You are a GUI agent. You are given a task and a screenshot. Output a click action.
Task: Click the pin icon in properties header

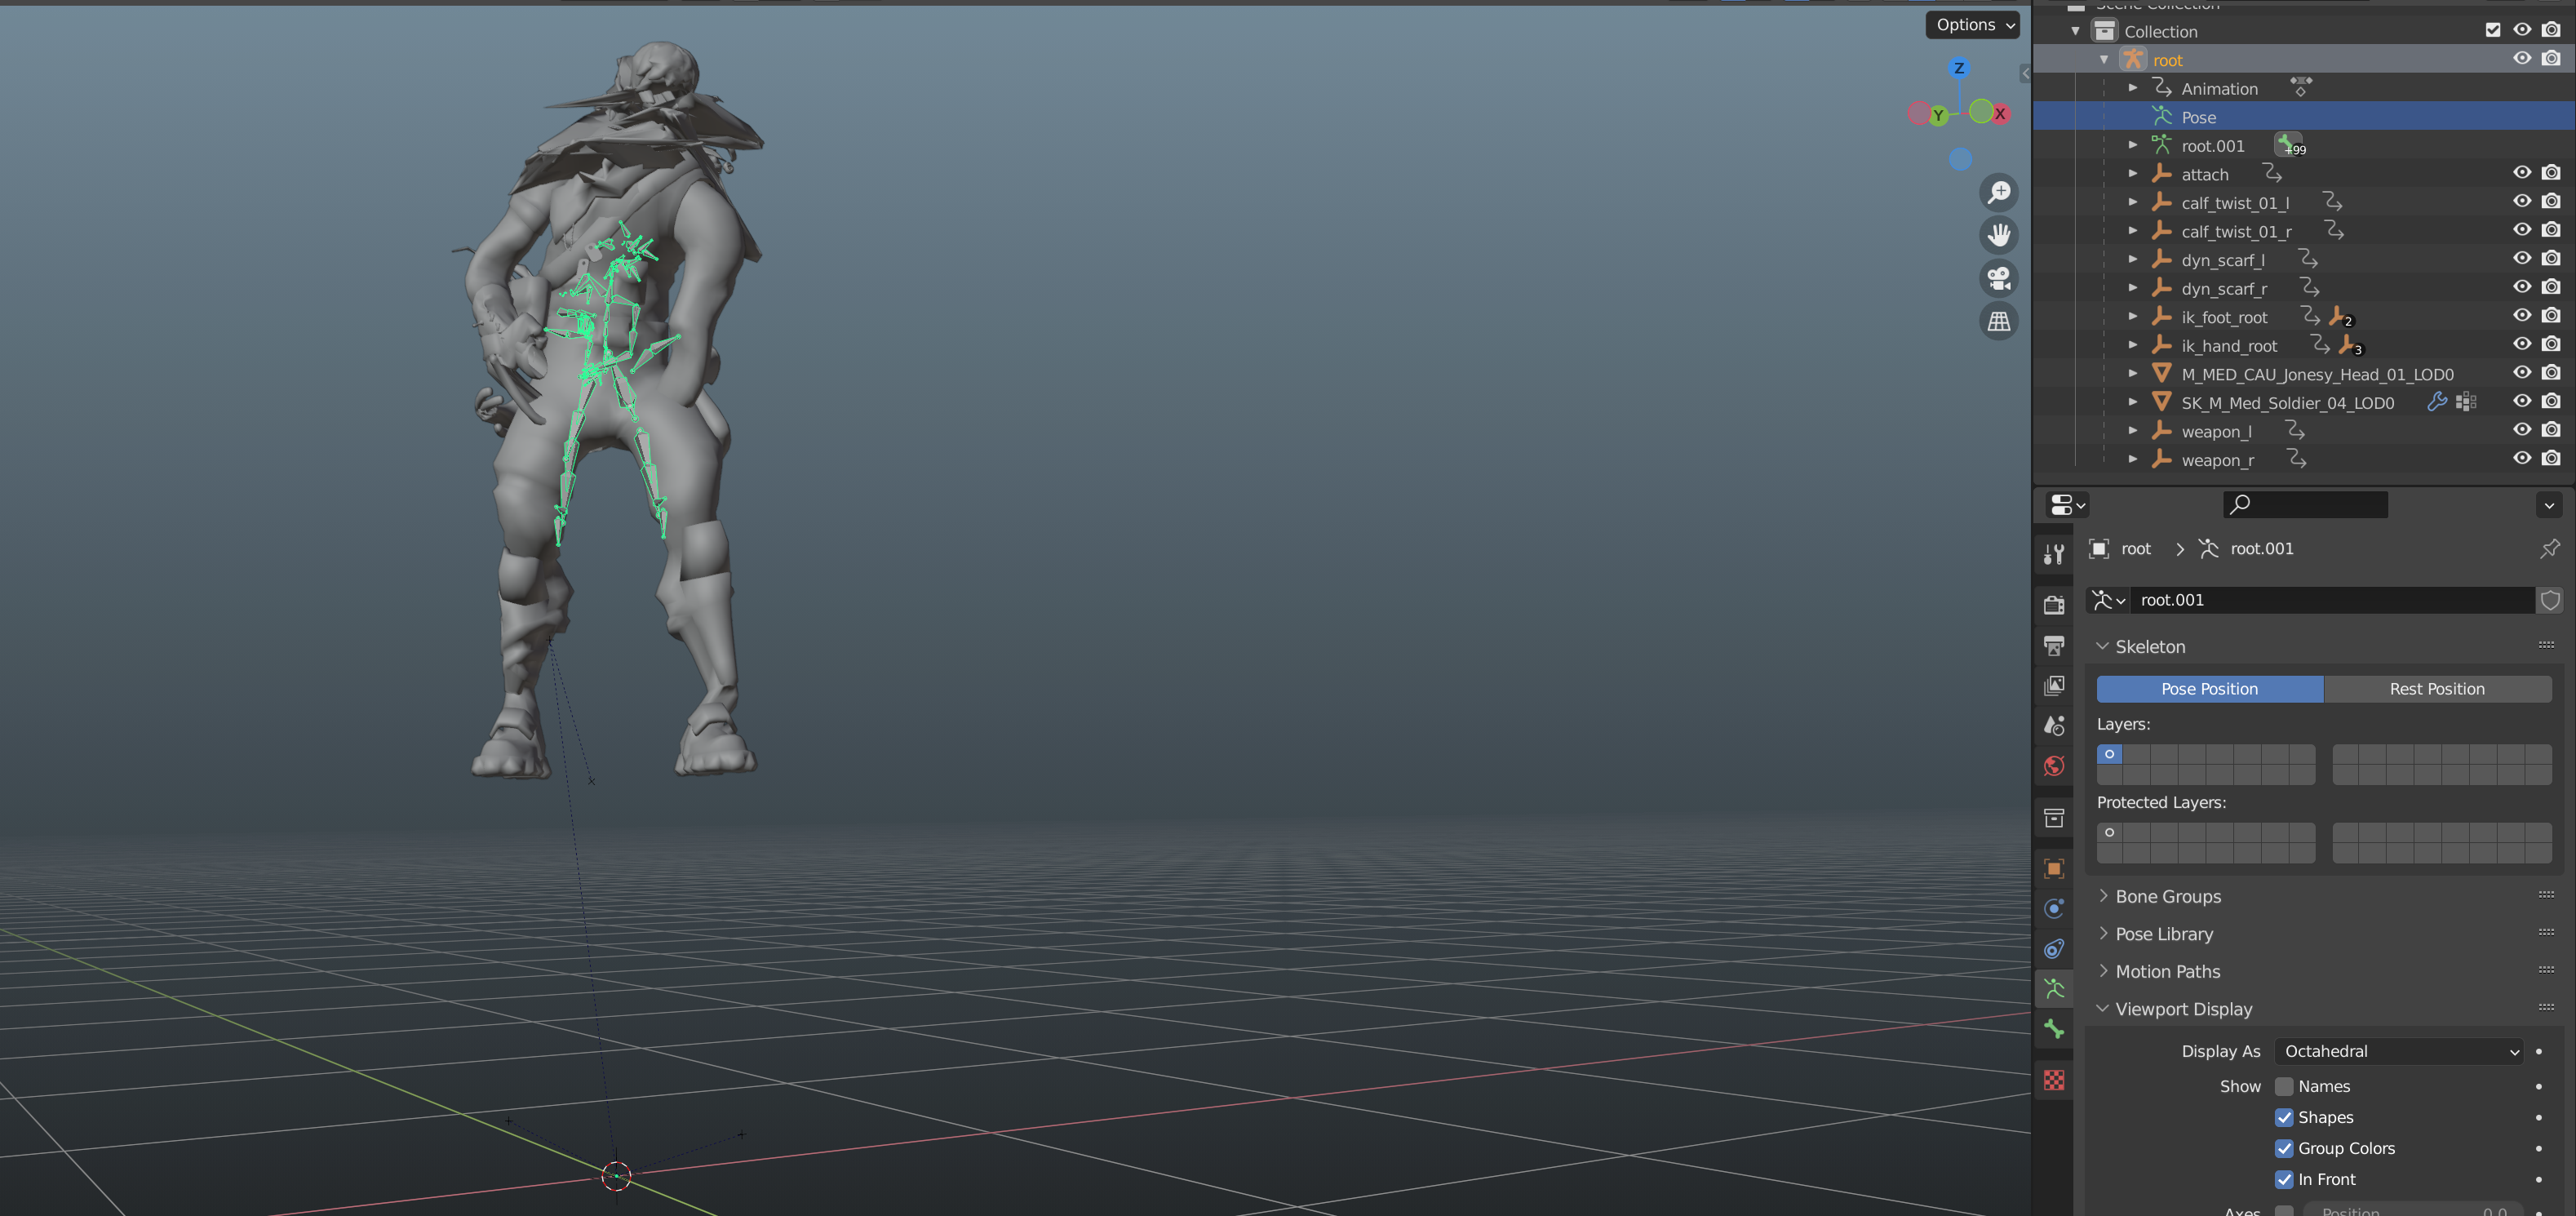pyautogui.click(x=2549, y=548)
